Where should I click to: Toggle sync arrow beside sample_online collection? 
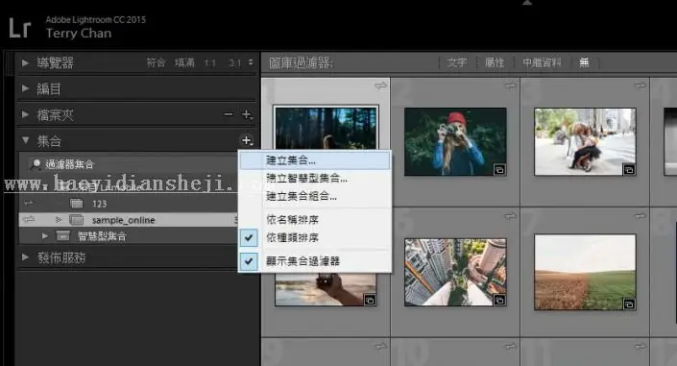[x=29, y=220]
